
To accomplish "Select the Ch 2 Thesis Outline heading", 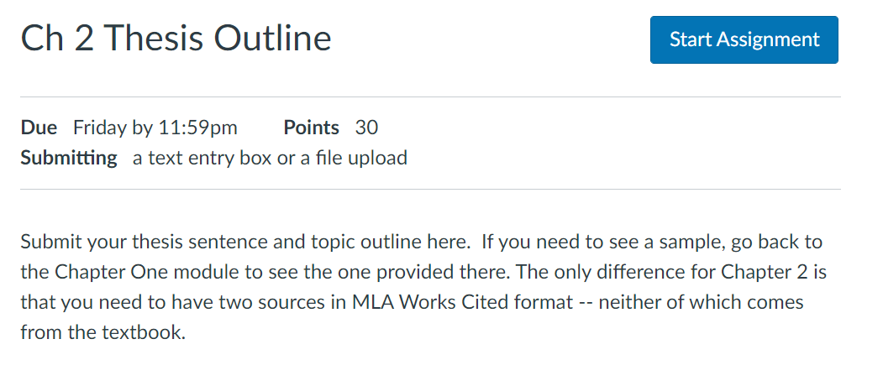I will tap(176, 39).
